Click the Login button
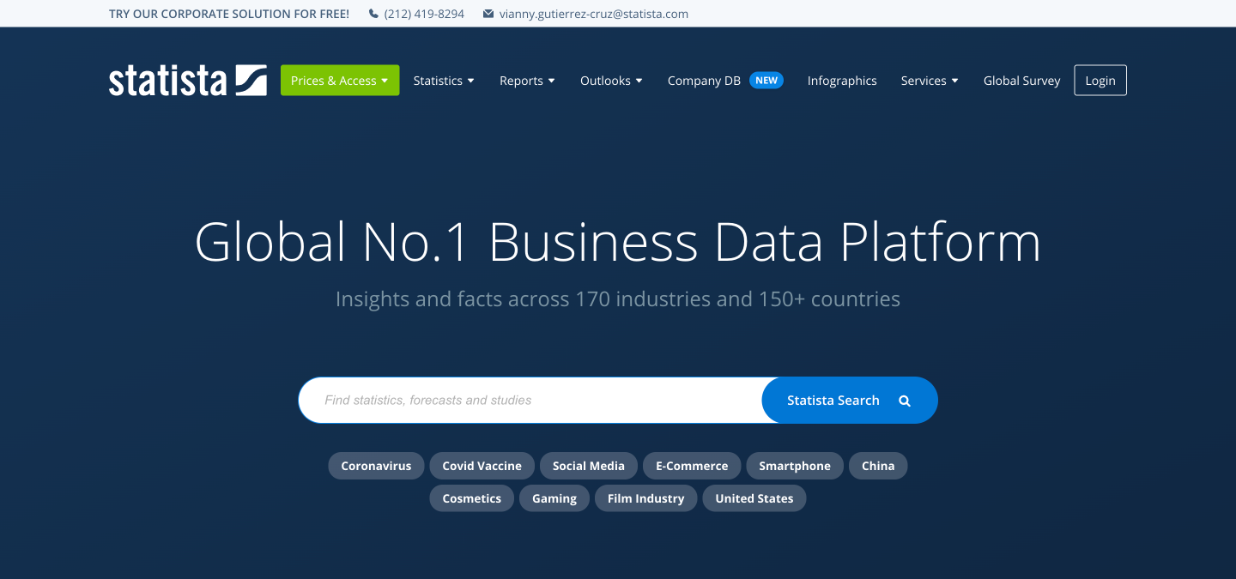 coord(1100,81)
